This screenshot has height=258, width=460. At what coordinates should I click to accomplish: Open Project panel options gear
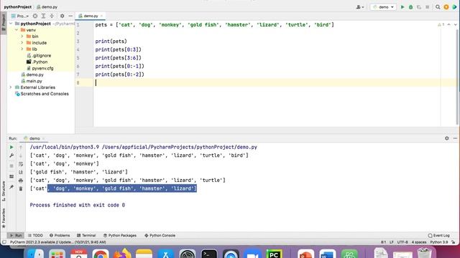coord(63,16)
